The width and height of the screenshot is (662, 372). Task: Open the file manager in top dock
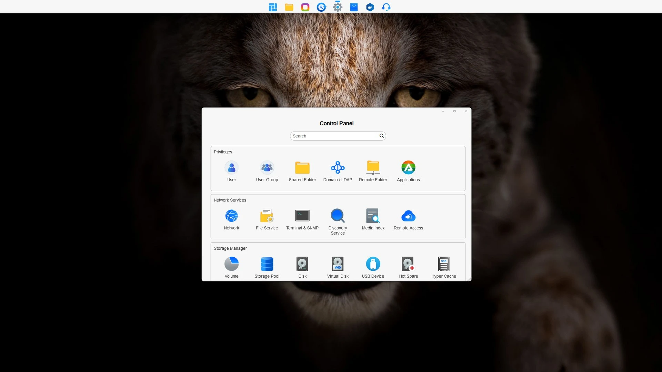tap(289, 7)
